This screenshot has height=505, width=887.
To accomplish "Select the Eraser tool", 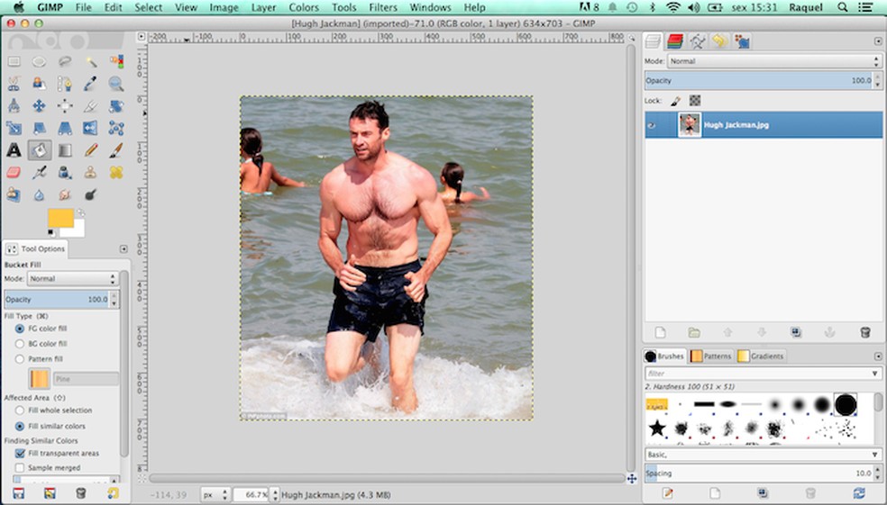I will point(14,172).
